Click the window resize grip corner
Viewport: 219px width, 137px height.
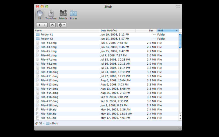point(180,129)
